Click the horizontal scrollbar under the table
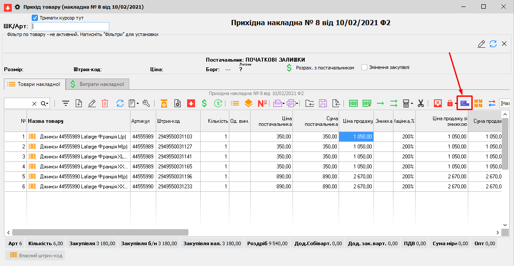514x266 pixels. (x=100, y=232)
